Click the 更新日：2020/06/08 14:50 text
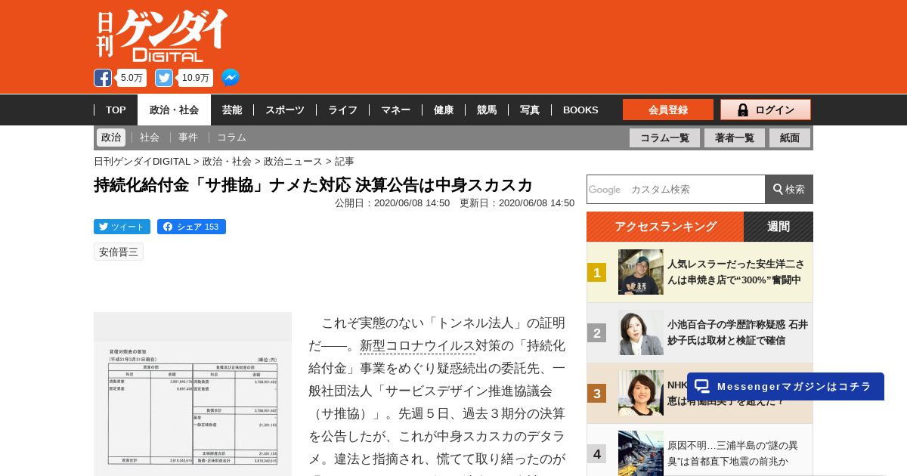Screen dimensions: 907x476 517,203
